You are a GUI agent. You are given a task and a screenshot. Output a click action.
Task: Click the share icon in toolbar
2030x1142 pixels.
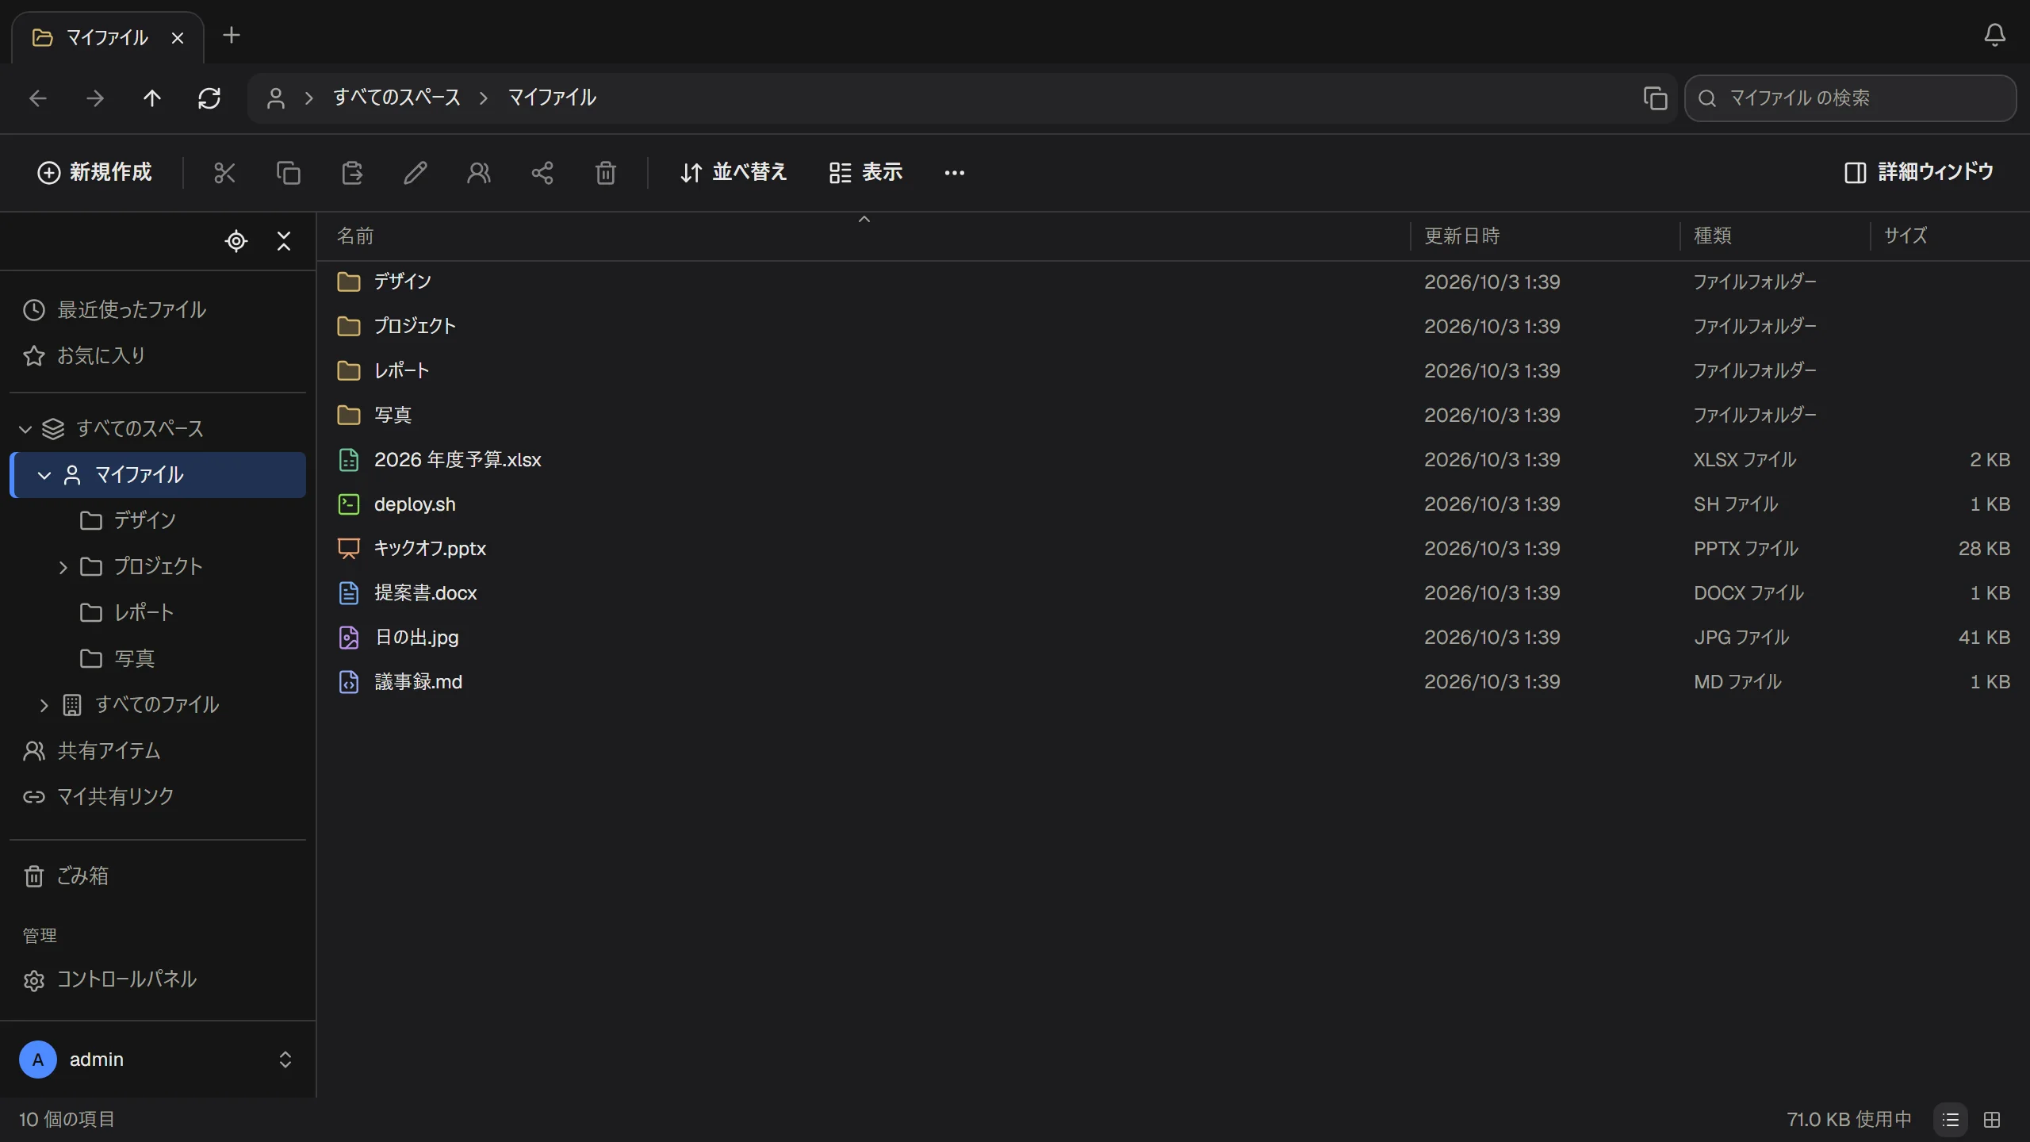(x=542, y=173)
